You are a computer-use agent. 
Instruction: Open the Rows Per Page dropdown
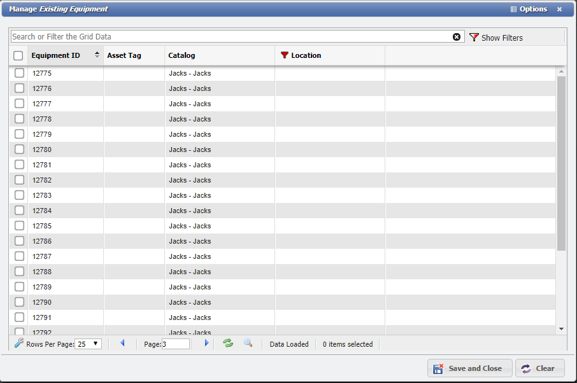[87, 344]
